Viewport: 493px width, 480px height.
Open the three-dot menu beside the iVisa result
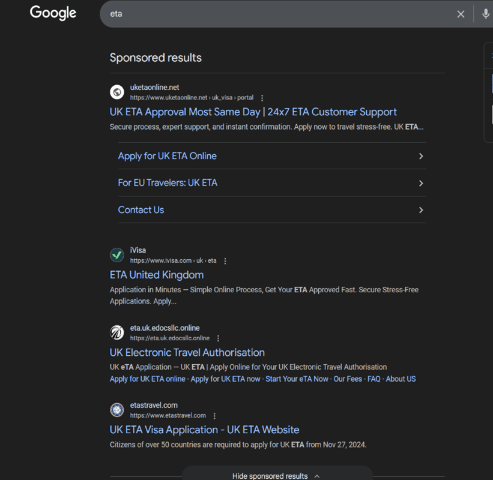[x=225, y=261]
